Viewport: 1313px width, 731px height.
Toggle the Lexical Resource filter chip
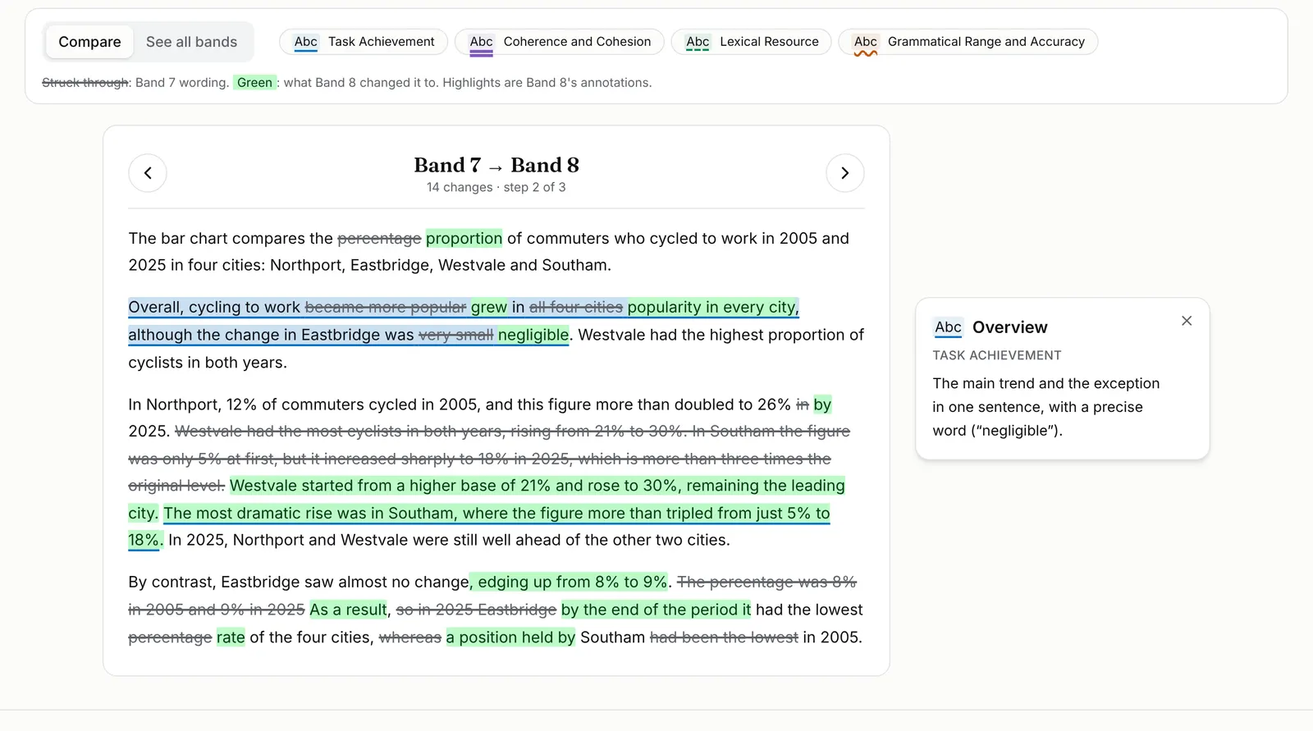752,42
